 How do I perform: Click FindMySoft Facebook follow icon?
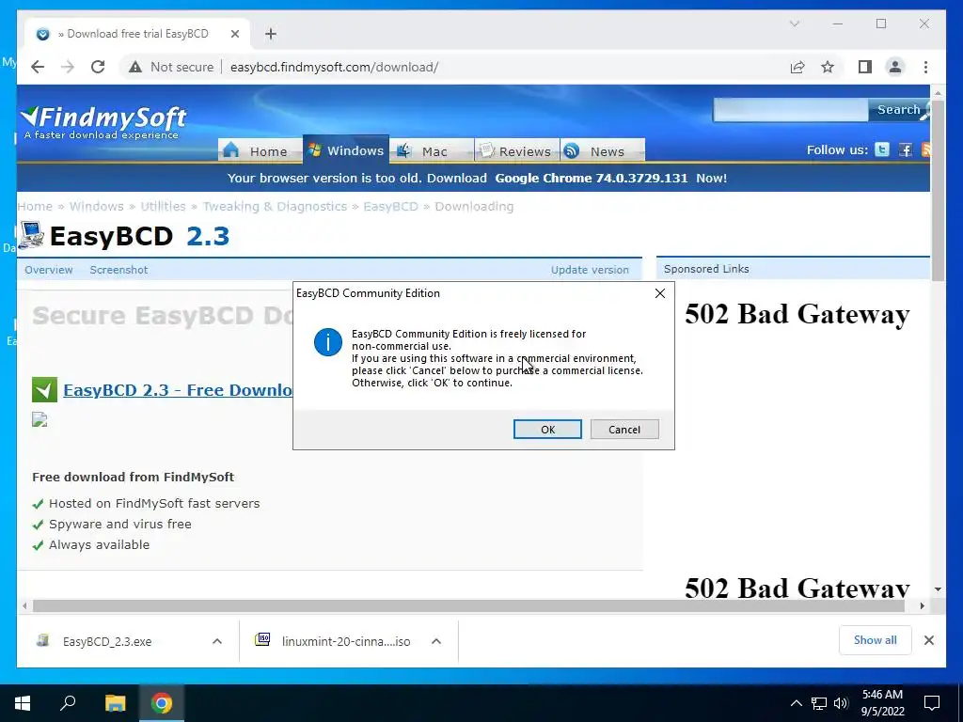pos(906,149)
